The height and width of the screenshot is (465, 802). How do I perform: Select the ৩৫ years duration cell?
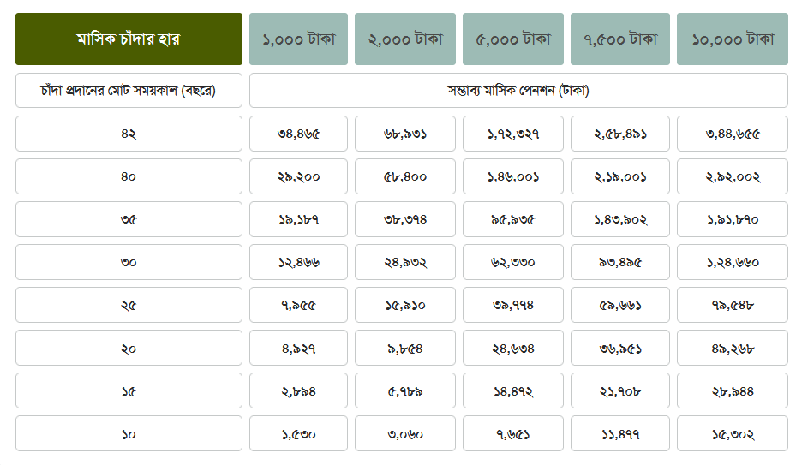click(x=129, y=219)
